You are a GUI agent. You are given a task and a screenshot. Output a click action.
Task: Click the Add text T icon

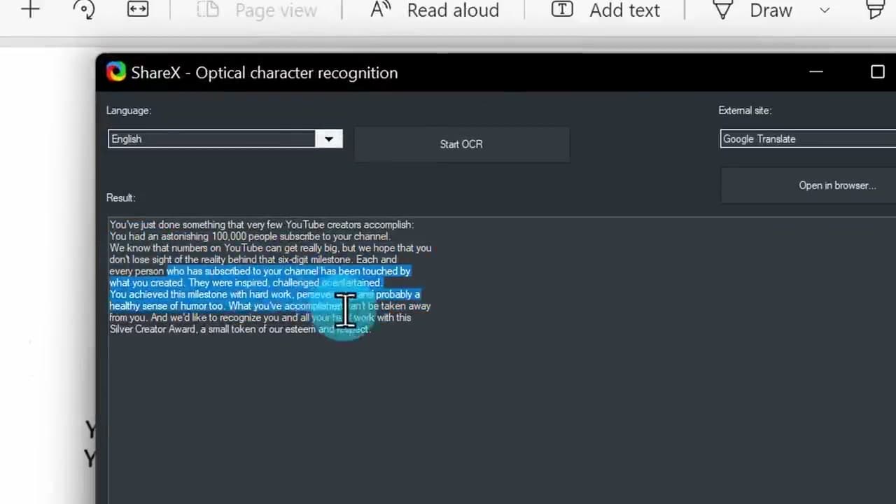point(562,9)
